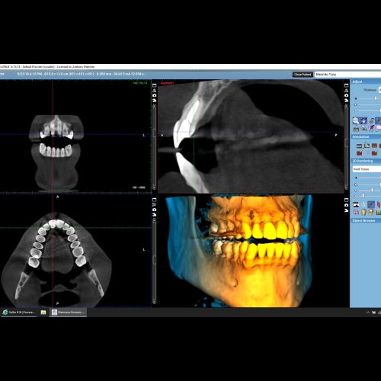
Task: Click pink square icon in 3D Rendering bottom row
Action: click(356, 213)
